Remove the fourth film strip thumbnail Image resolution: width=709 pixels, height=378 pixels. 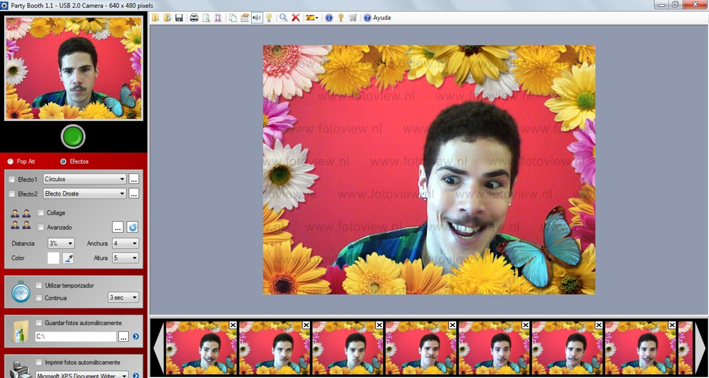click(453, 325)
